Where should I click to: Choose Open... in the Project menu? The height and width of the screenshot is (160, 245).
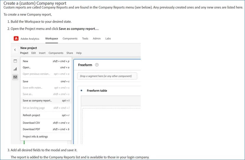coord(46,67)
